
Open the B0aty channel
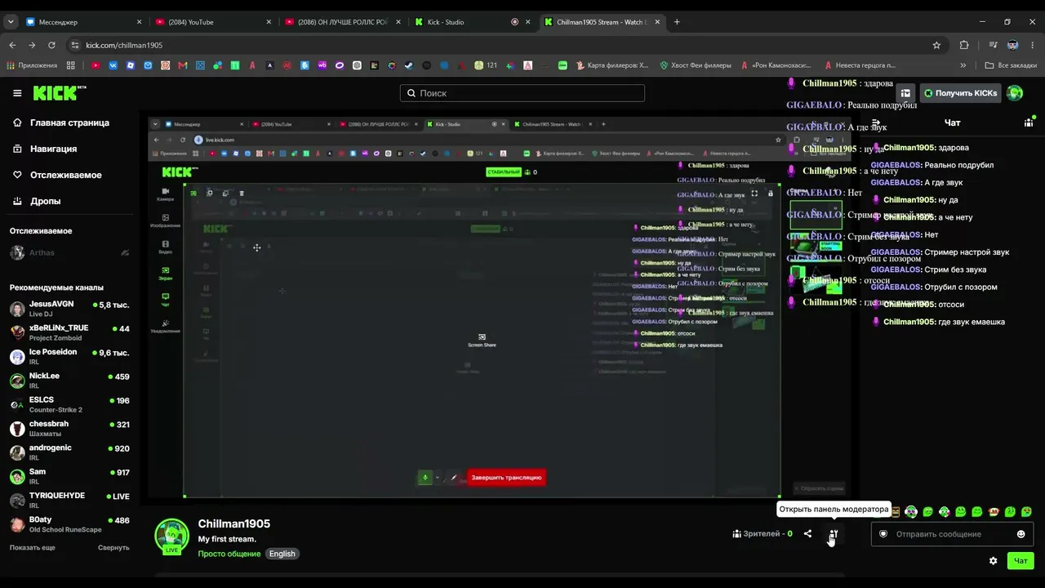coord(69,524)
